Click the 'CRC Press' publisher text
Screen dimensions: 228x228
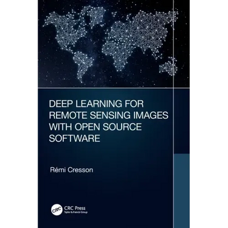pos(75,208)
